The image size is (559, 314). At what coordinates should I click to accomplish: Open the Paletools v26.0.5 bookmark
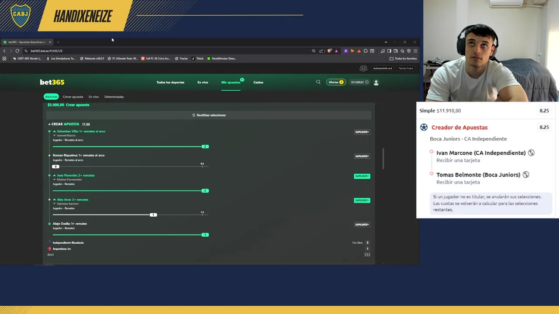click(92, 58)
